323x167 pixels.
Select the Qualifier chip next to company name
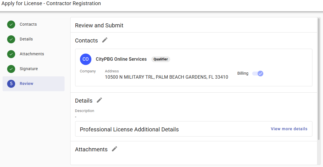(x=161, y=59)
